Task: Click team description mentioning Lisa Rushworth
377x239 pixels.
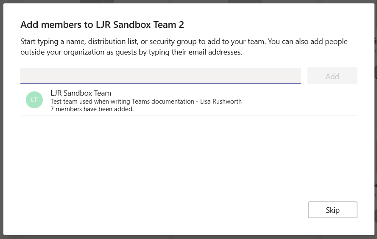Action: (x=146, y=102)
